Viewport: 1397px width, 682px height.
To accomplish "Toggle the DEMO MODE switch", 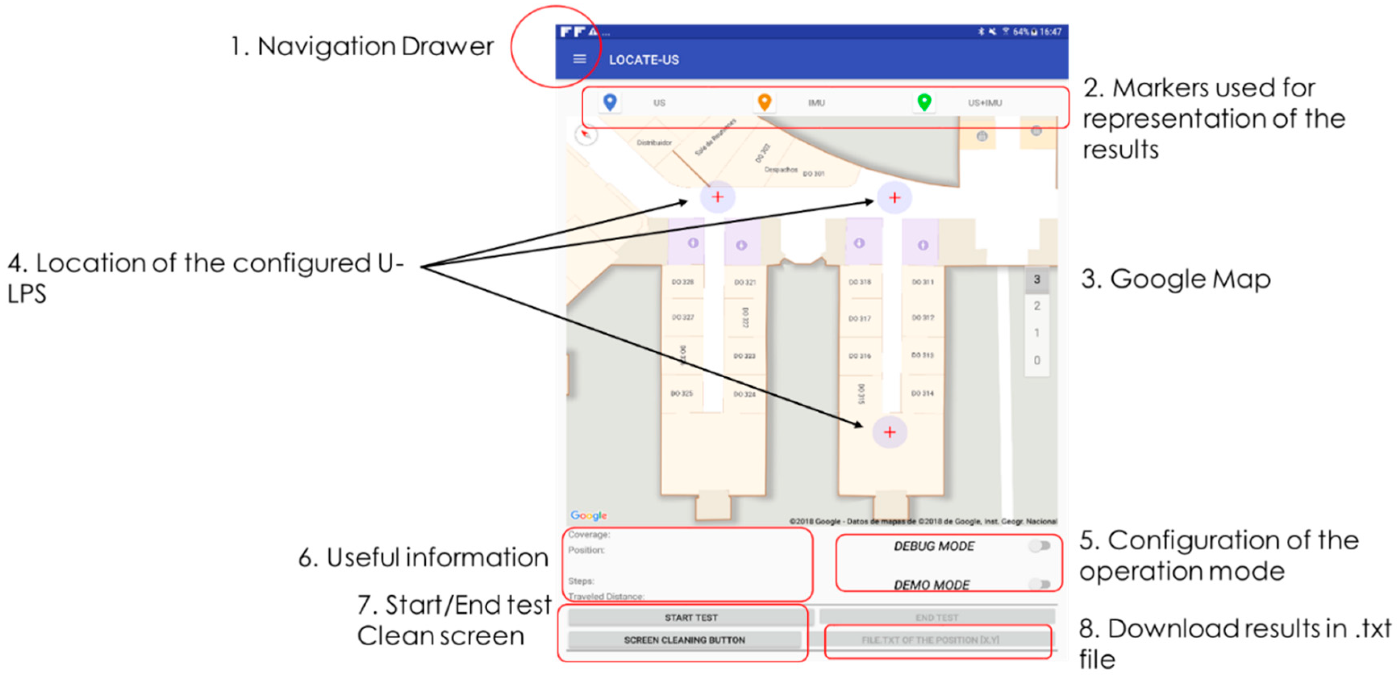I will pyautogui.click(x=1039, y=584).
